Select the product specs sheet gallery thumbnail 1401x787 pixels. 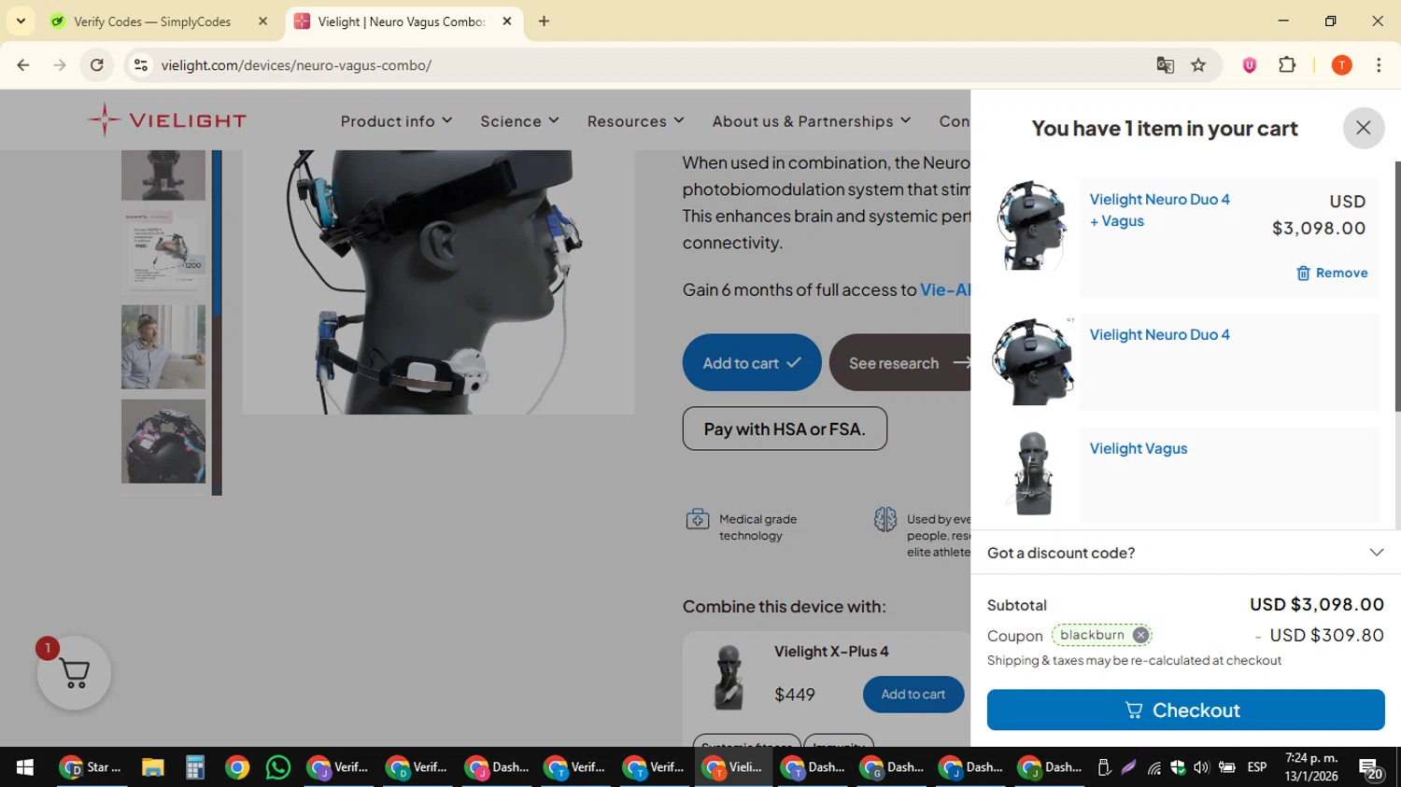163,252
